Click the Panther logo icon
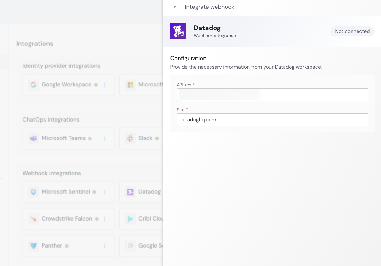This screenshot has height=266, width=381. [x=34, y=246]
